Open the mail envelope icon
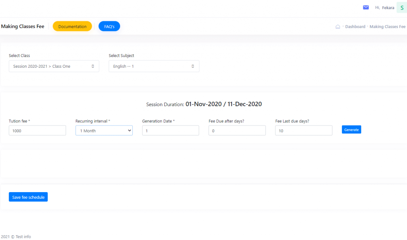This screenshot has width=407, height=240. (366, 8)
